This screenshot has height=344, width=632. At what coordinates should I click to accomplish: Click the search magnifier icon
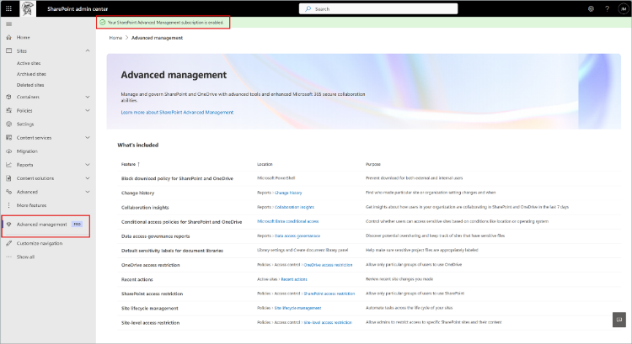(308, 8)
